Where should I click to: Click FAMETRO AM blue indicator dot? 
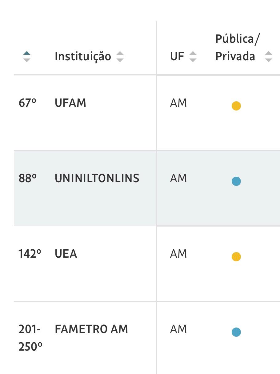click(236, 332)
